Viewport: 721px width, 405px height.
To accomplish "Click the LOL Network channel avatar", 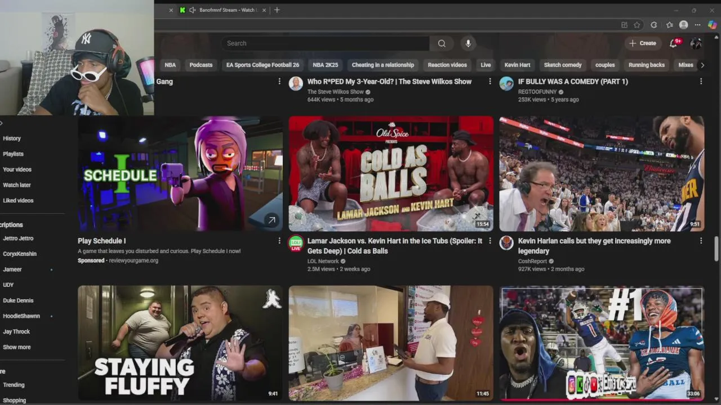I will coord(296,243).
